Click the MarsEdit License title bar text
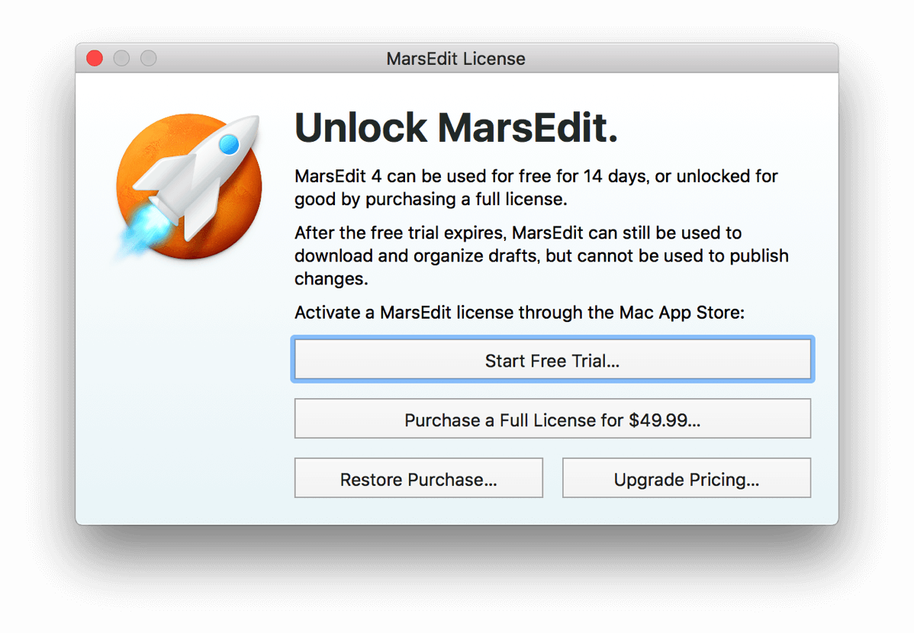 [x=455, y=59]
